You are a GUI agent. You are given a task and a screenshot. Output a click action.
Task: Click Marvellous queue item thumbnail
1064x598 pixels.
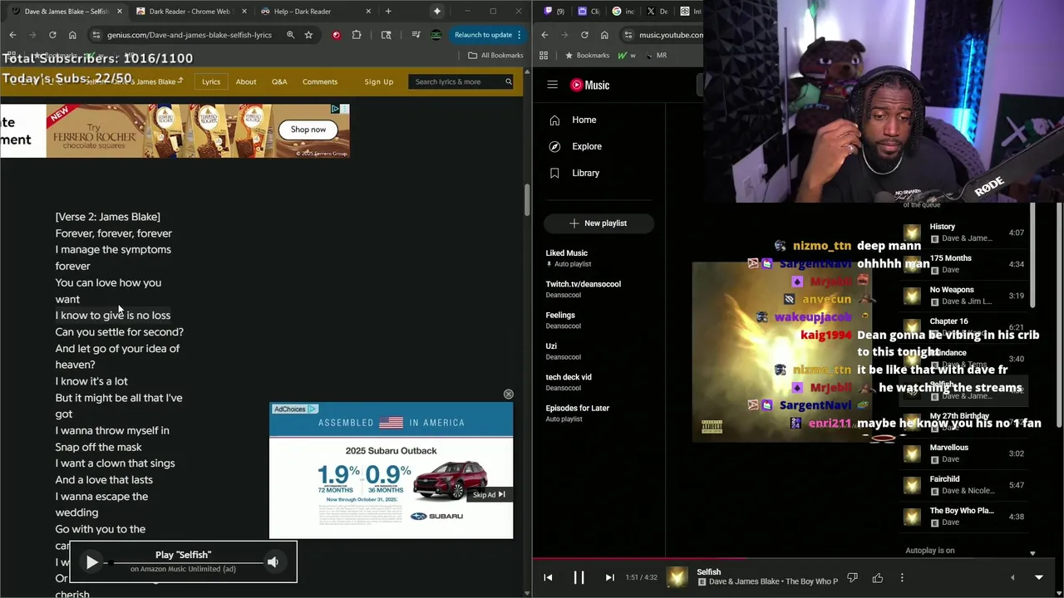click(x=912, y=453)
